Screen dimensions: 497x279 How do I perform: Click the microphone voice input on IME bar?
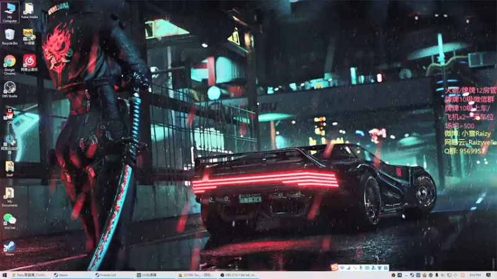coord(361,268)
